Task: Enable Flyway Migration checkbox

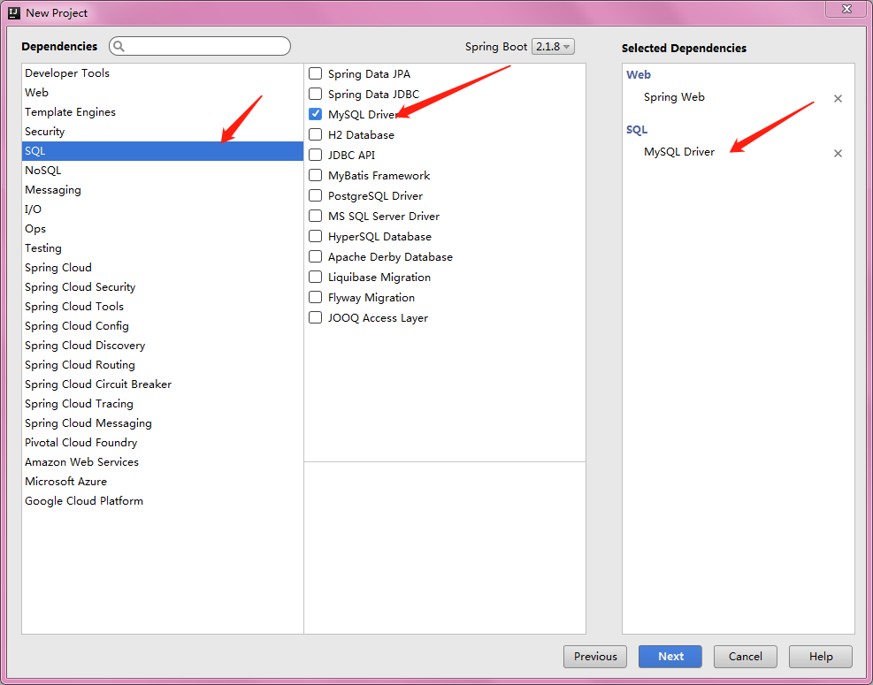Action: [x=315, y=297]
